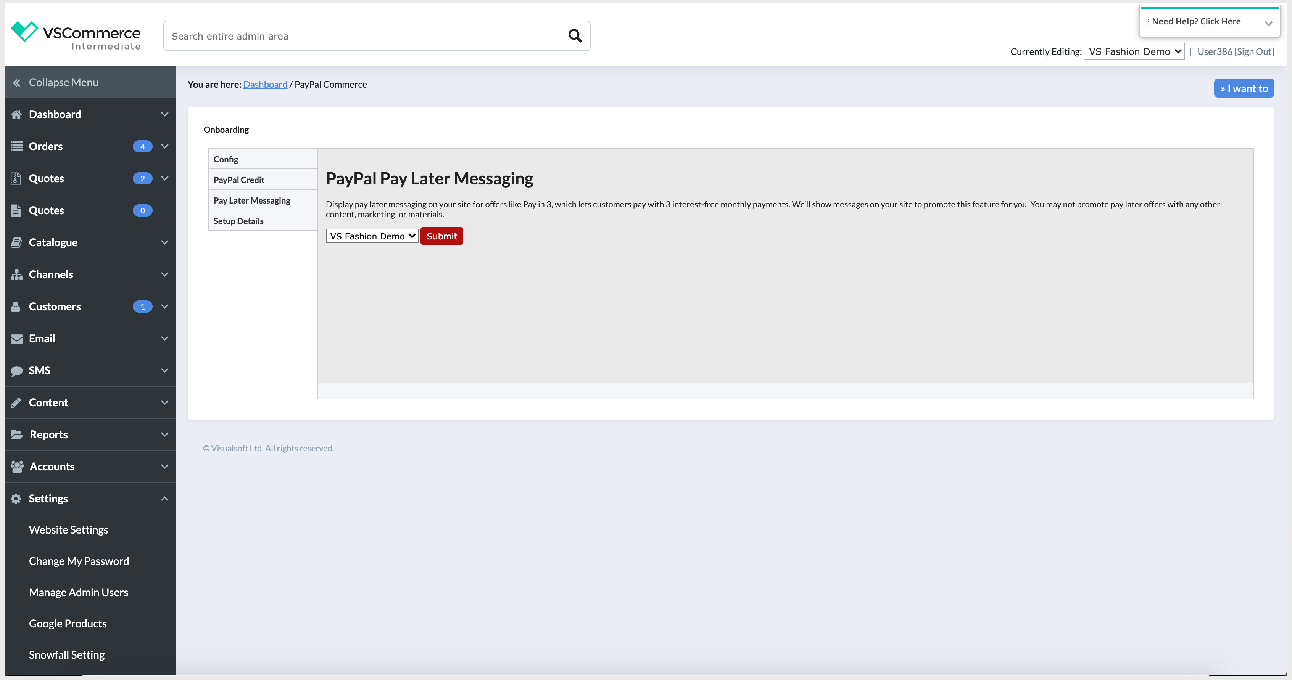This screenshot has height=680, width=1292.
Task: Click inside the admin search field
Action: coord(351,35)
